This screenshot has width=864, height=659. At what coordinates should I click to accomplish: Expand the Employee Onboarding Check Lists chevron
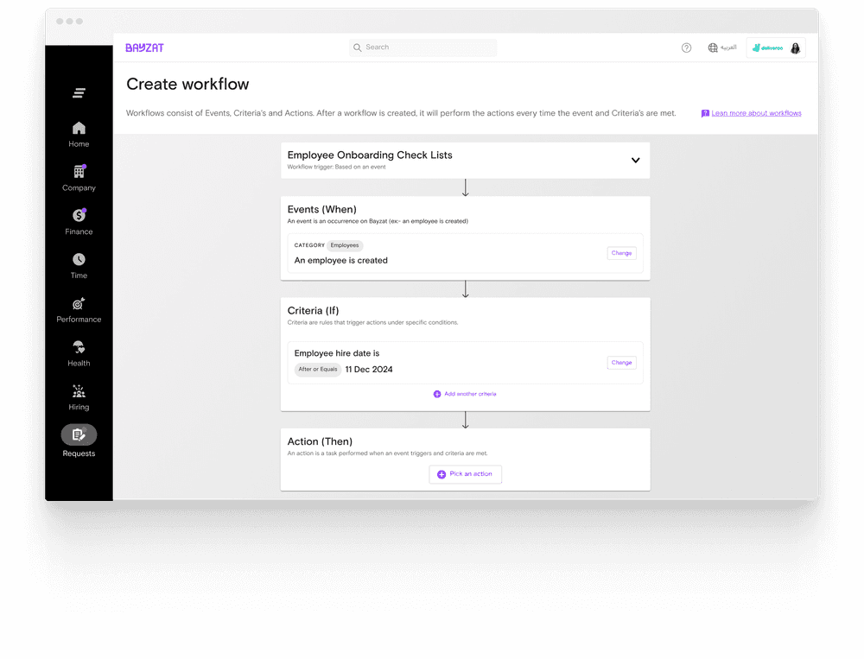635,161
